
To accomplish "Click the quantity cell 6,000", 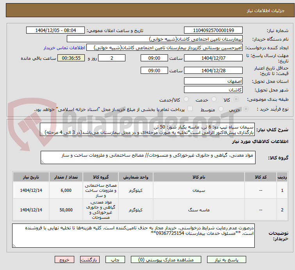I will (x=66, y=190).
